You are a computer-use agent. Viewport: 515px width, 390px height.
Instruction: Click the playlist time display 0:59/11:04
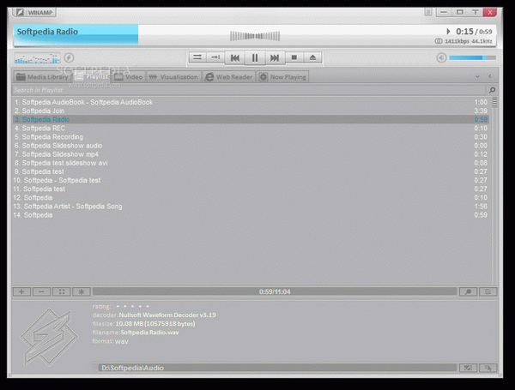[275, 291]
